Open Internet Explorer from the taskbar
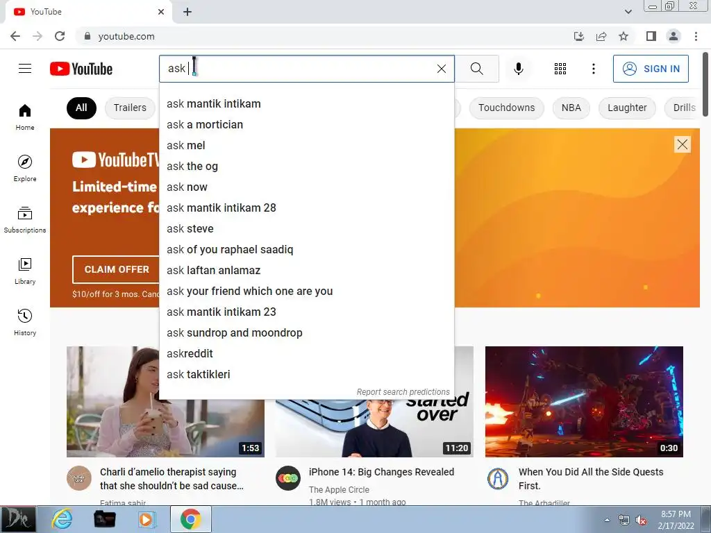The height and width of the screenshot is (533, 711). coord(62,519)
